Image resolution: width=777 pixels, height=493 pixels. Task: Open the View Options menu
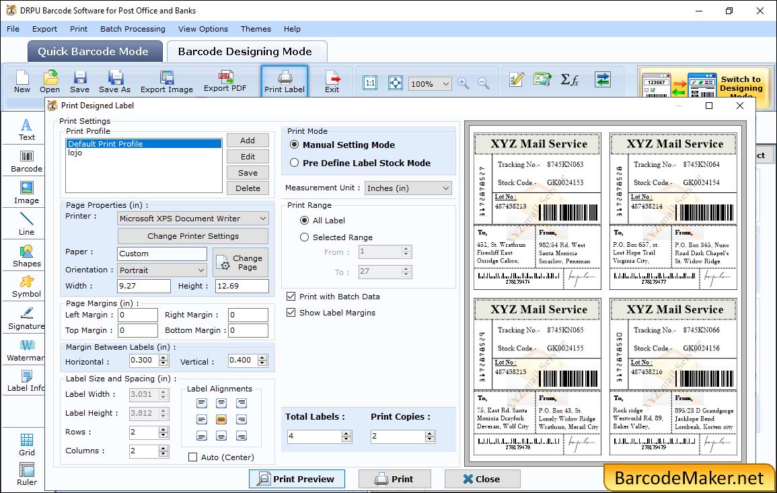[x=203, y=29]
